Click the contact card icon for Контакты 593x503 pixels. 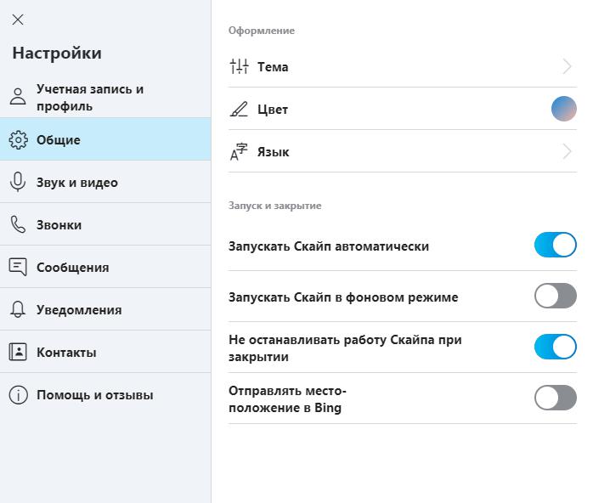pos(18,352)
